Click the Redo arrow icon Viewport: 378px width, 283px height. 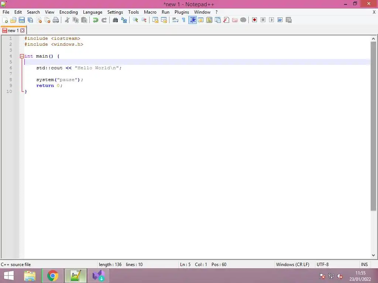tap(104, 20)
